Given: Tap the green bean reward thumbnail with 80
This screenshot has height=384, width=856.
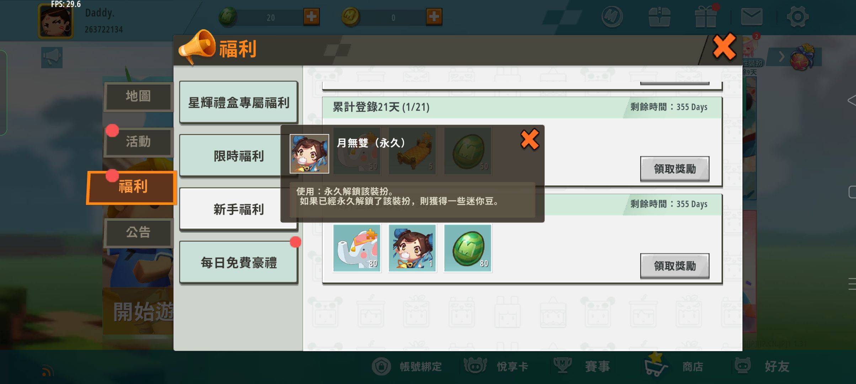Looking at the screenshot, I should (x=468, y=248).
